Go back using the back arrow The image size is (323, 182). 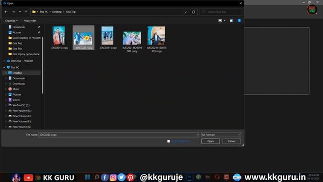point(6,12)
